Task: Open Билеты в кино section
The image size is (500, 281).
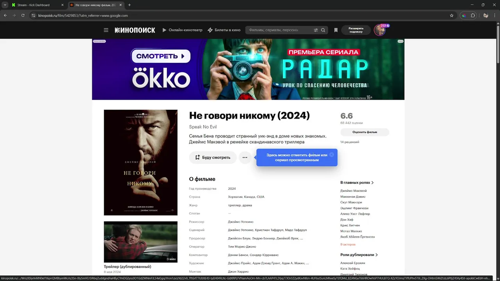Action: point(224,30)
